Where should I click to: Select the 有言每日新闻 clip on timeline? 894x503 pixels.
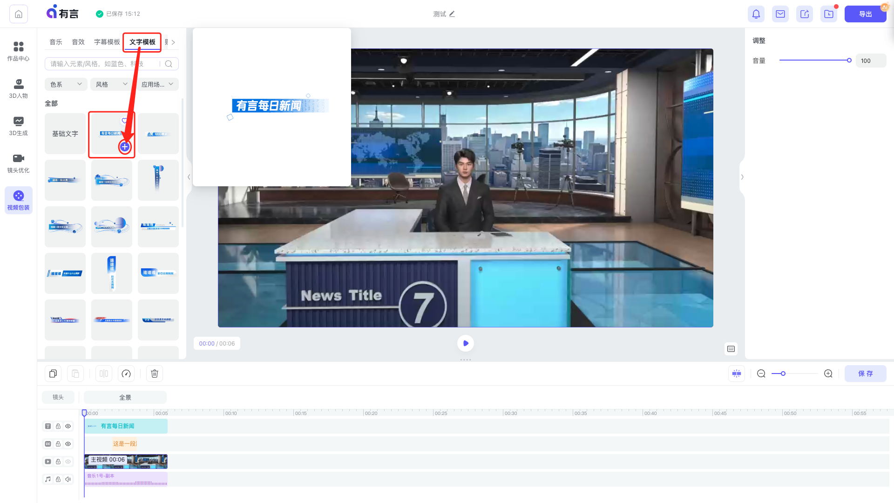[x=126, y=426]
